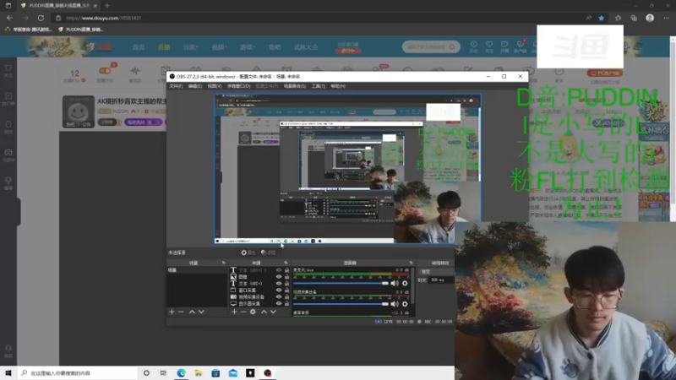
Task: Click the OBS source 滤镜 filters button
Action: [x=268, y=252]
